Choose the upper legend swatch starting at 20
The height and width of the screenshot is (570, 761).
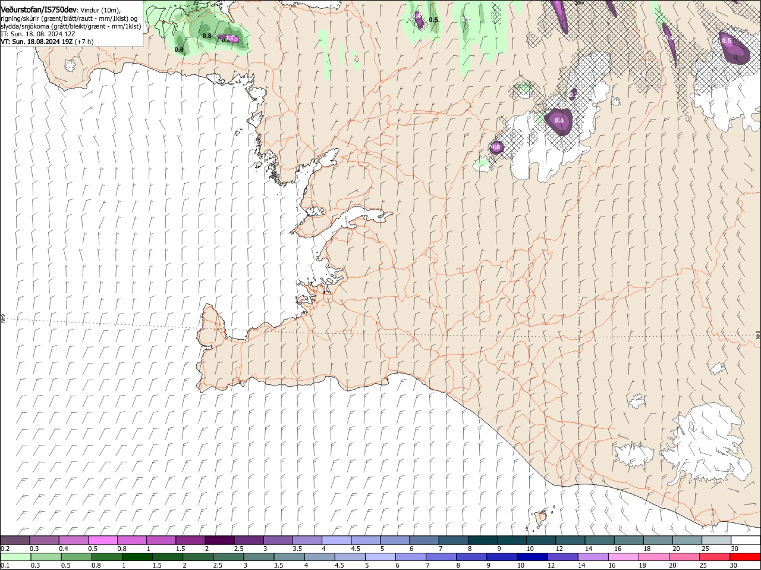tap(687, 540)
